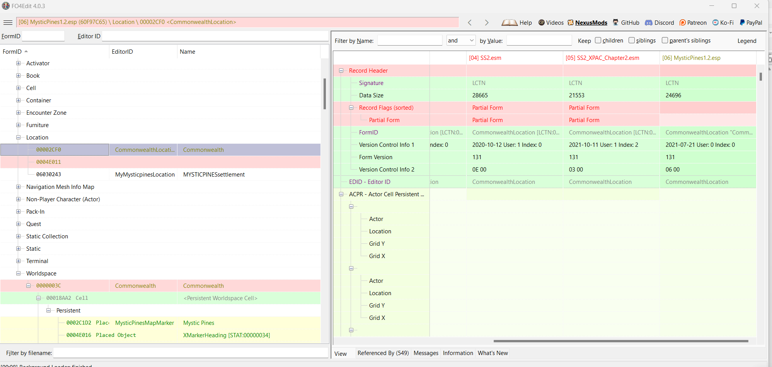
Task: Click the Legend button
Action: click(x=746, y=41)
